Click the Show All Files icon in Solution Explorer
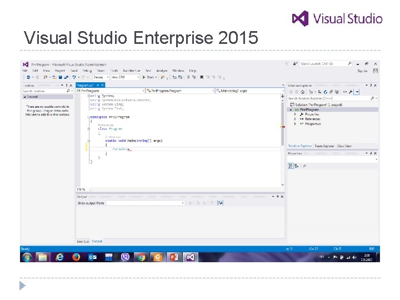 pos(337,92)
